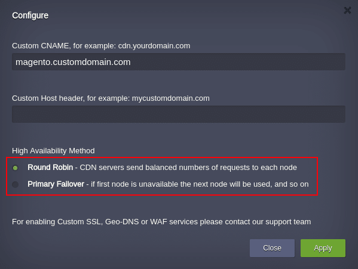Image resolution: width=358 pixels, height=269 pixels.
Task: Select the Round Robin radio button
Action: tap(16, 168)
